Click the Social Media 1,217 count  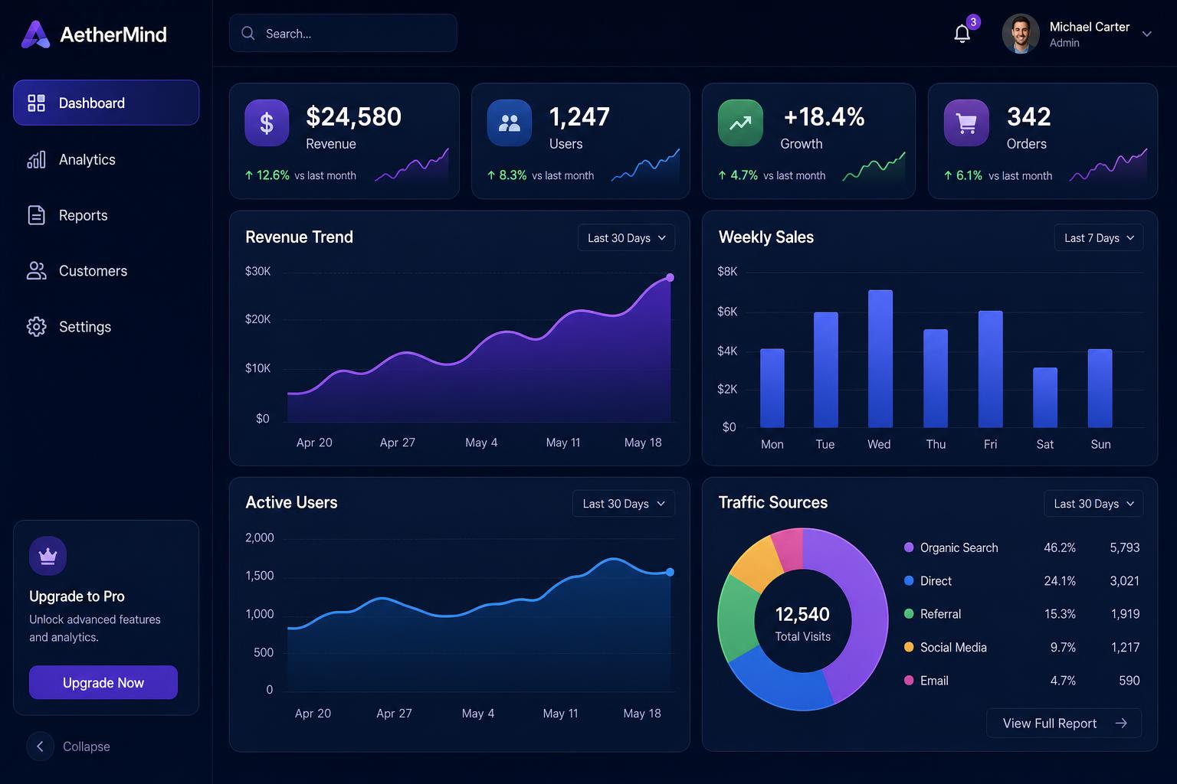pos(1125,648)
